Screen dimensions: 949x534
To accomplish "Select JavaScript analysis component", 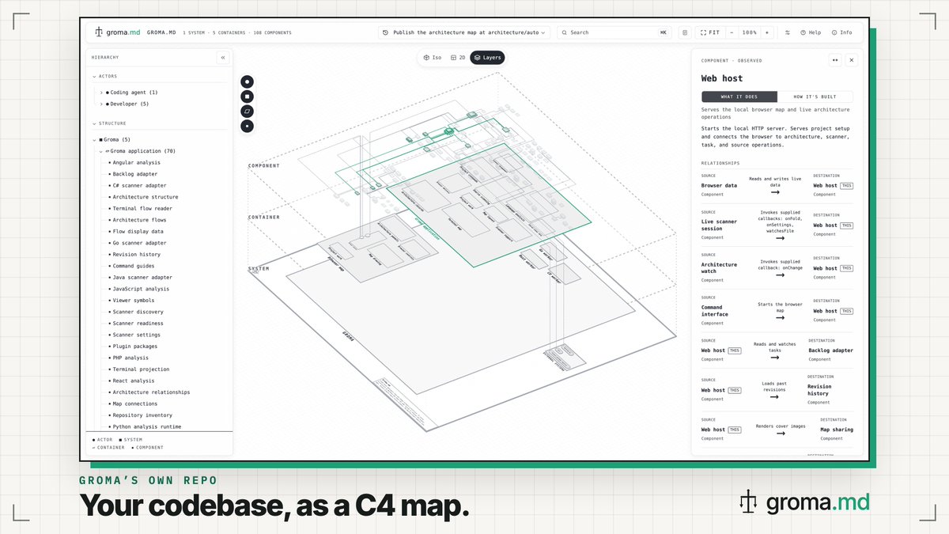I will (x=139, y=289).
